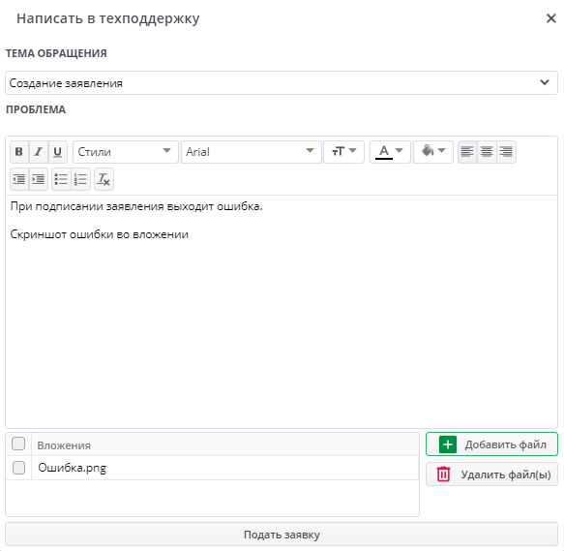Submit with the Подать заявку button
Screen dimensions: 564x551
[282, 535]
